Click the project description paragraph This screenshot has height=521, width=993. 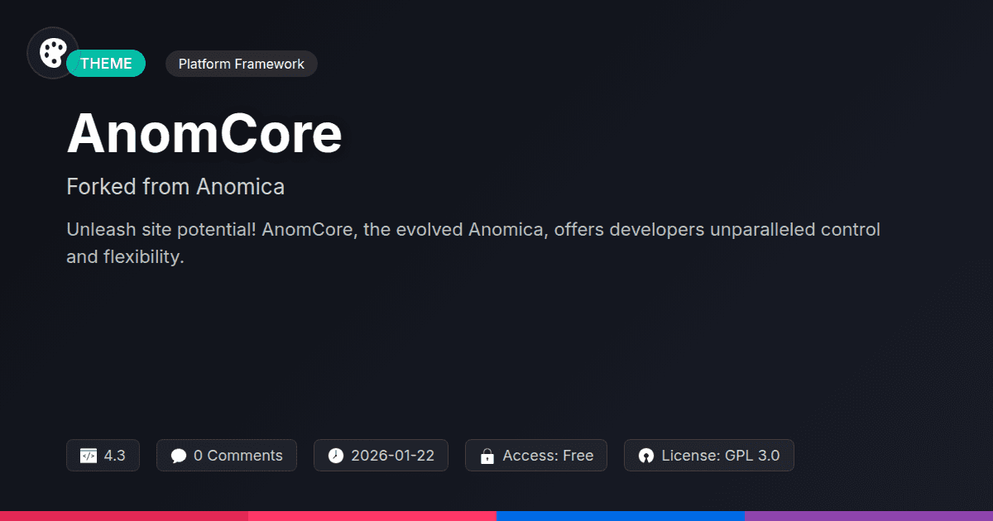click(x=473, y=242)
